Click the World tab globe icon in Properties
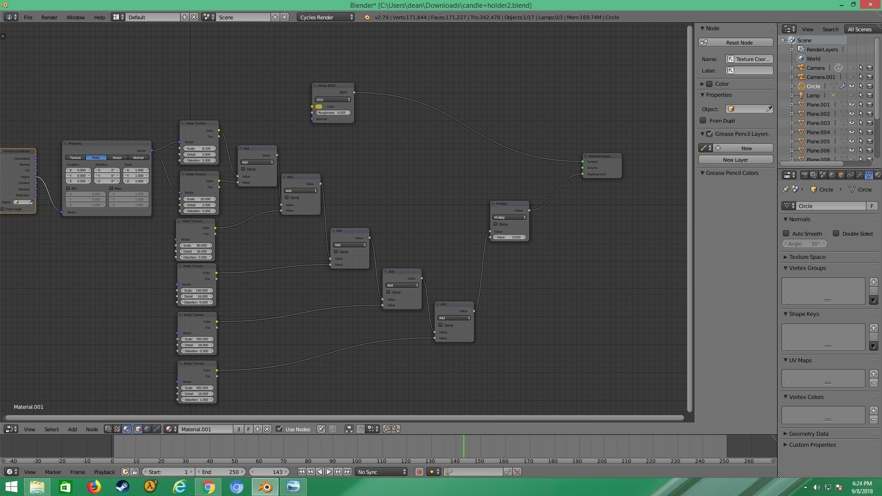The image size is (882, 496). (832, 175)
